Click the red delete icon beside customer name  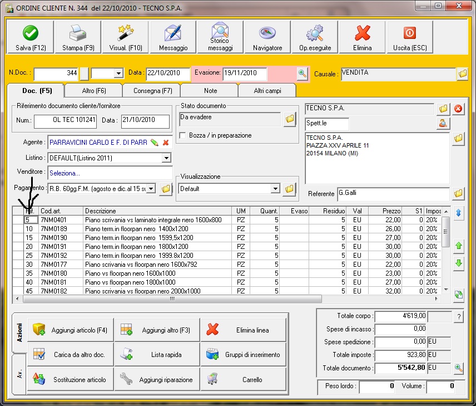point(459,109)
